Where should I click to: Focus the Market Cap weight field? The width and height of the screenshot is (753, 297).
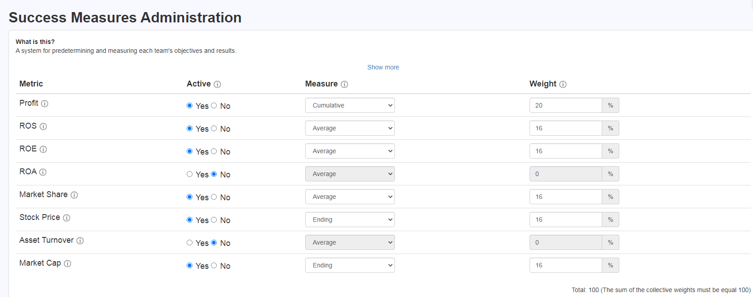565,265
